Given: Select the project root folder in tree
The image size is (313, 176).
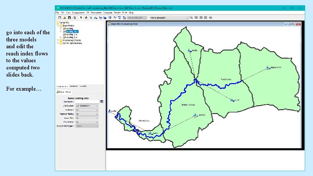Looking at the screenshot, I should 64,22.
